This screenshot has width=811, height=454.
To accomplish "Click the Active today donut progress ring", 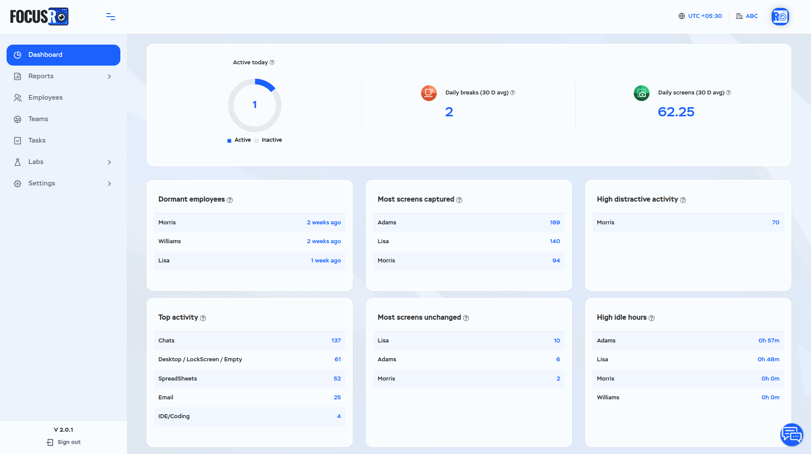I will point(264,84).
